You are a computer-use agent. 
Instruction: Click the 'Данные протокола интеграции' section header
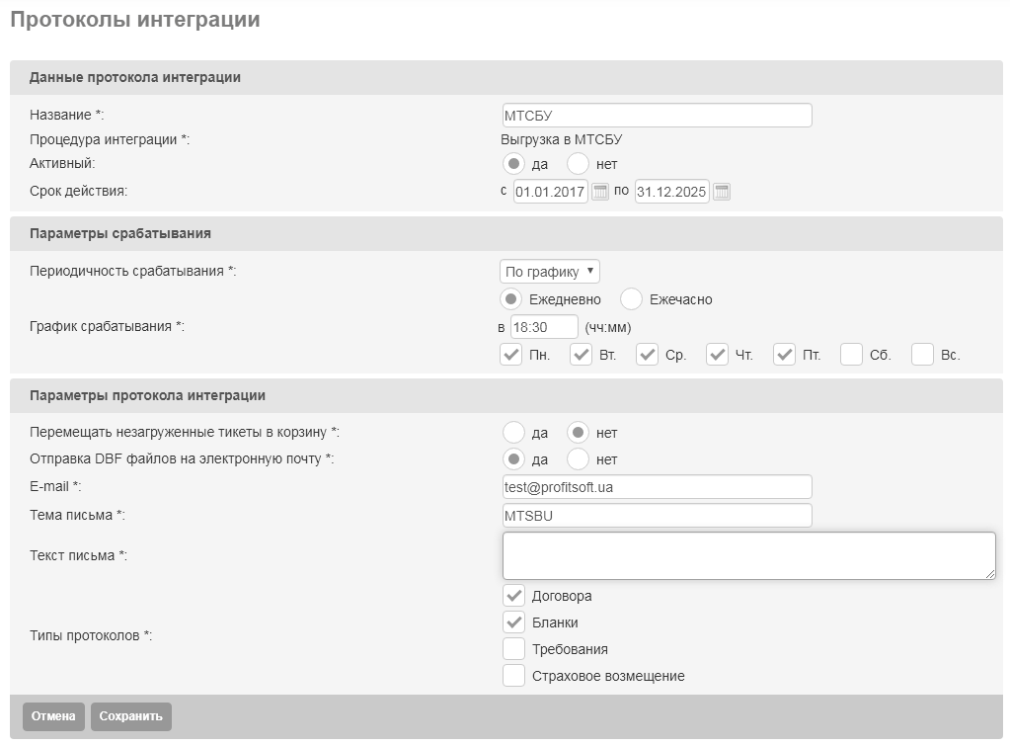tap(135, 77)
